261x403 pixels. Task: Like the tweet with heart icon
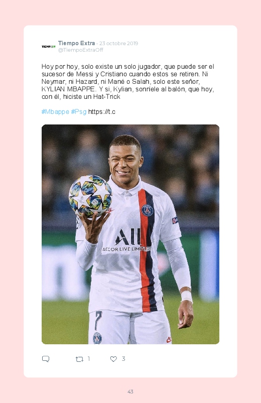pyautogui.click(x=113, y=359)
